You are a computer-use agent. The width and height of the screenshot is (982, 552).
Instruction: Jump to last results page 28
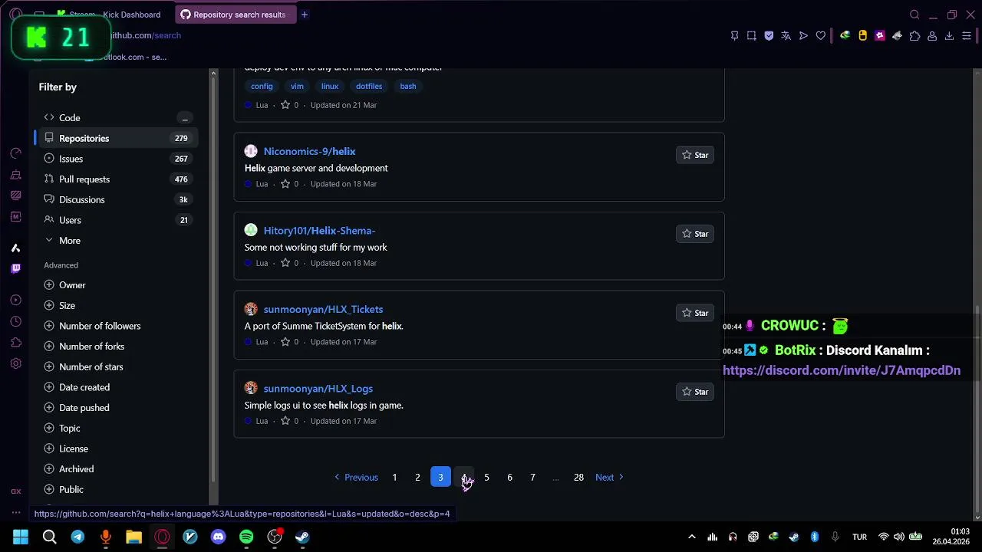click(578, 478)
